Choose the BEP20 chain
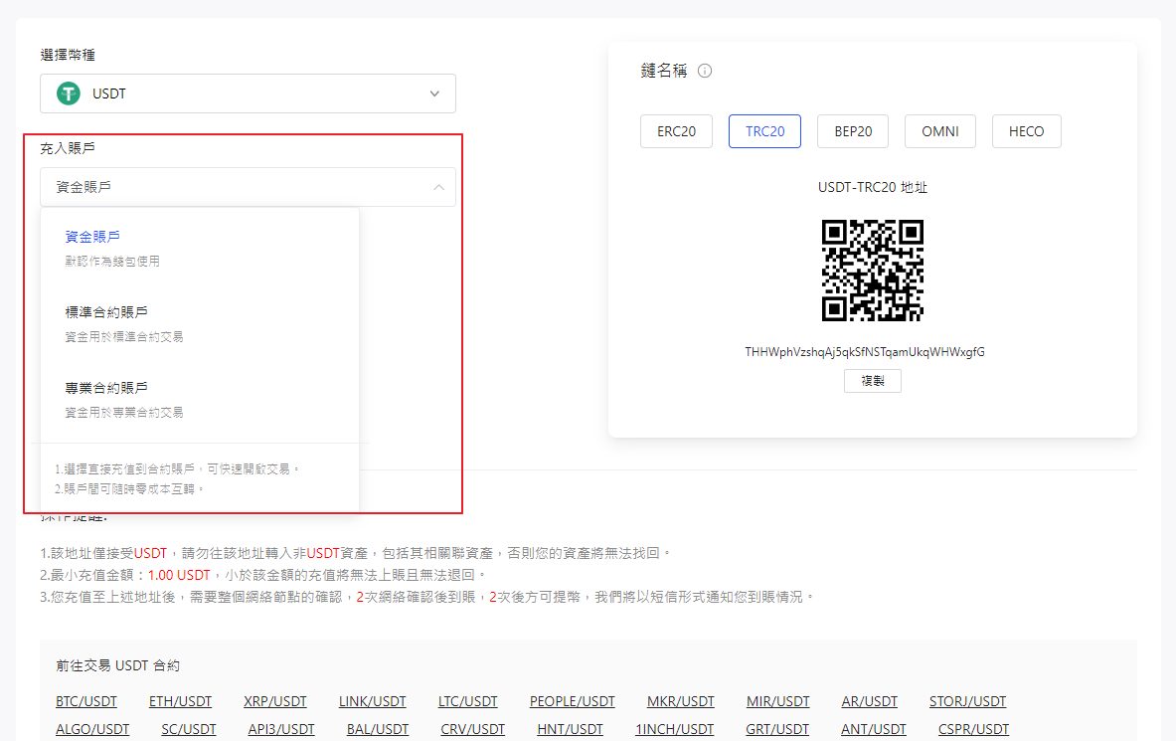The height and width of the screenshot is (741, 1176). 853,131
